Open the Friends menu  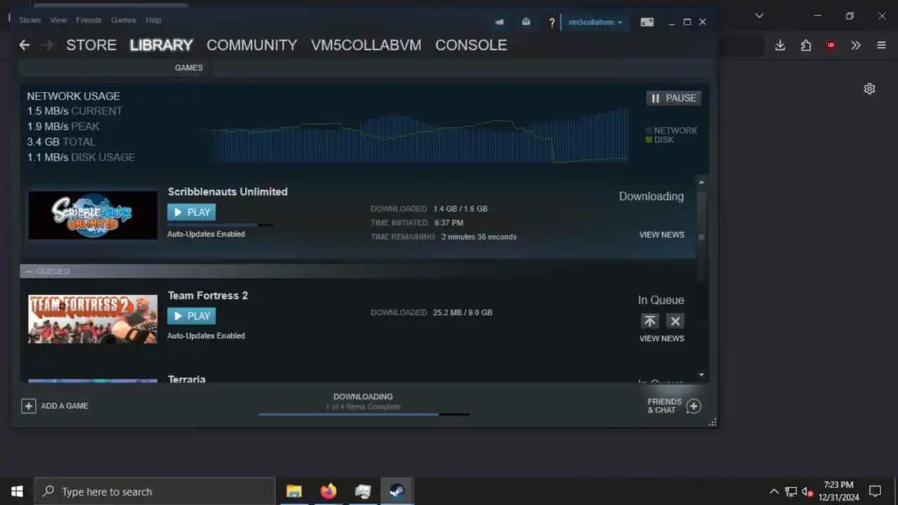(89, 20)
